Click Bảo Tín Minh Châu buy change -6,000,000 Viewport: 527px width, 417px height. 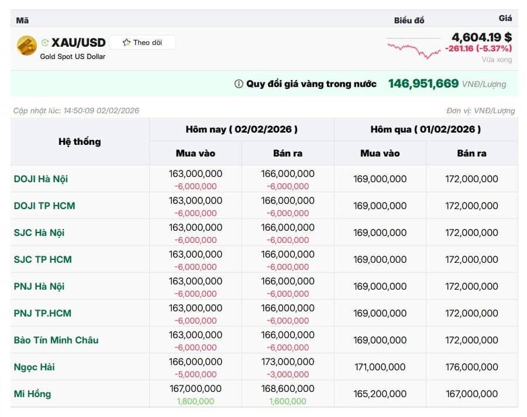(195, 347)
